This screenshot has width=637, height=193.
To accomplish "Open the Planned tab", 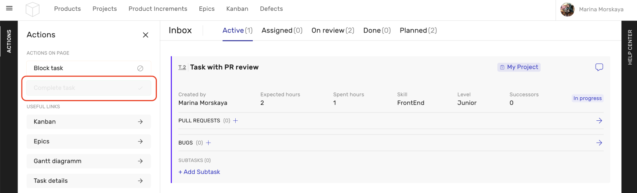I will coord(418,31).
